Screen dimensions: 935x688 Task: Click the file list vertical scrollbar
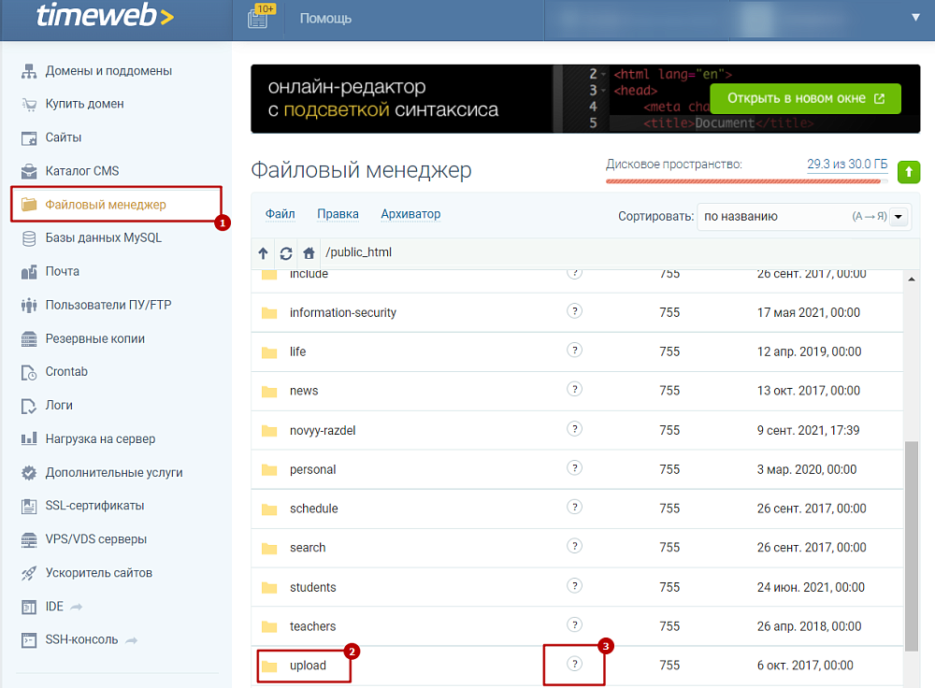point(913,542)
